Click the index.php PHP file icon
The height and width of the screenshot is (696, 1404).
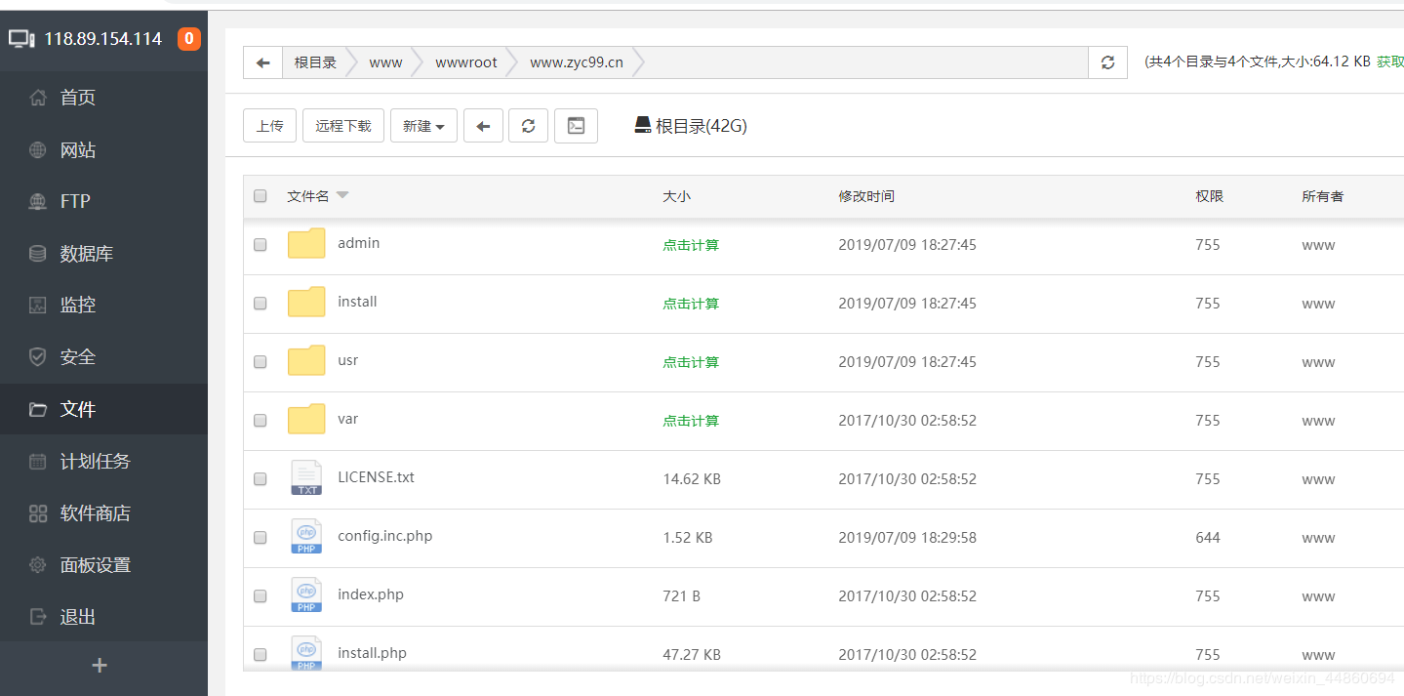pos(306,594)
